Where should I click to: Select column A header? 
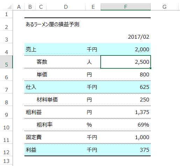click(19, 7)
